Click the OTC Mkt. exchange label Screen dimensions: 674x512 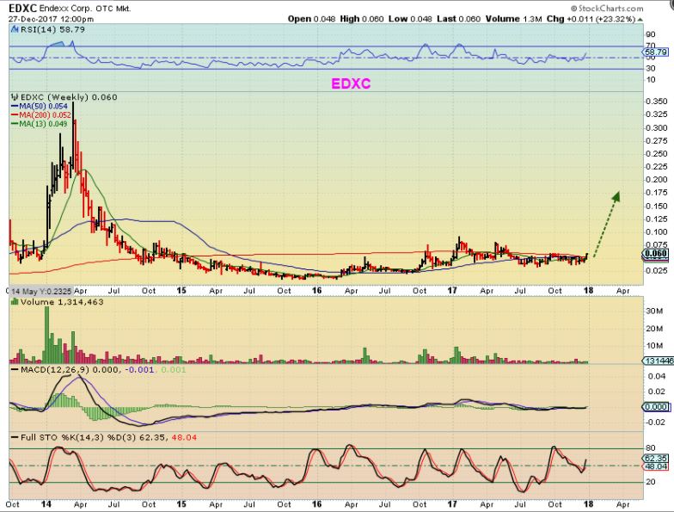113,9
